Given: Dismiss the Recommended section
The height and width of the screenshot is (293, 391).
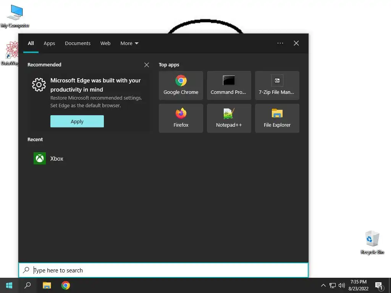Looking at the screenshot, I should point(147,65).
